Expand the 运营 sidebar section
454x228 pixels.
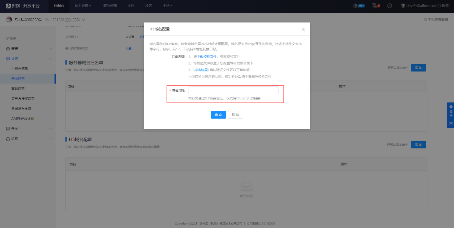50,139
